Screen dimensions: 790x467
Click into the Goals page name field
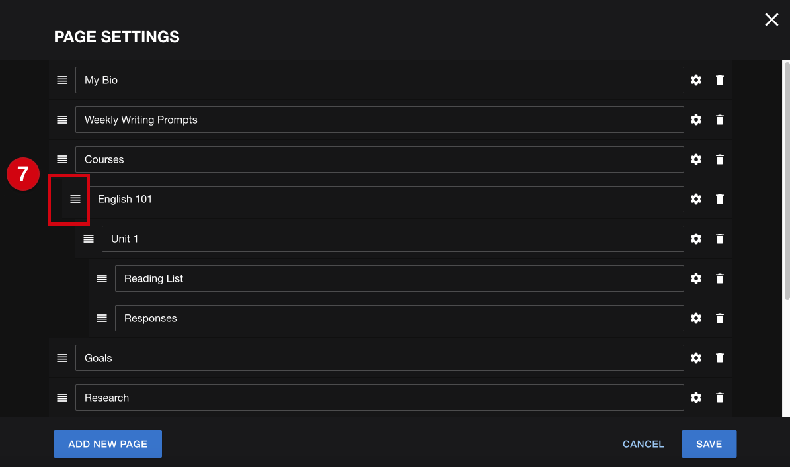pyautogui.click(x=379, y=358)
